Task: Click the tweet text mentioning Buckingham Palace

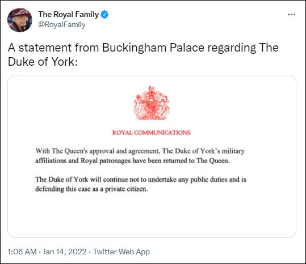Action: (x=143, y=55)
